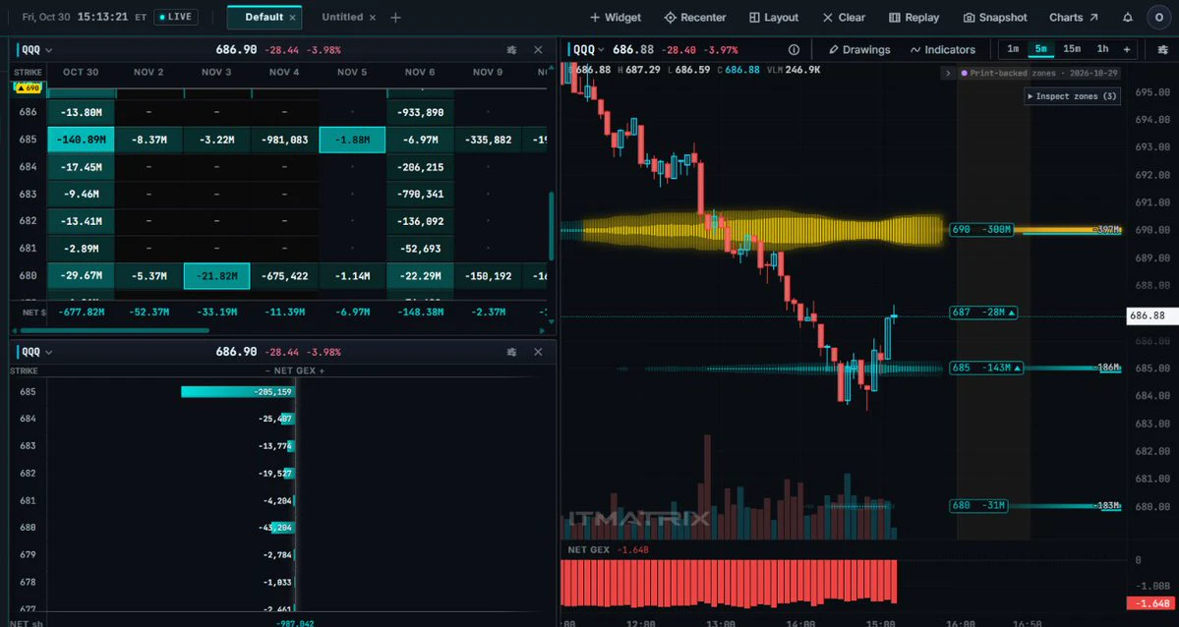Viewport: 1179px width, 627px height.
Task: Select the 680 -31M level label
Action: 978,506
